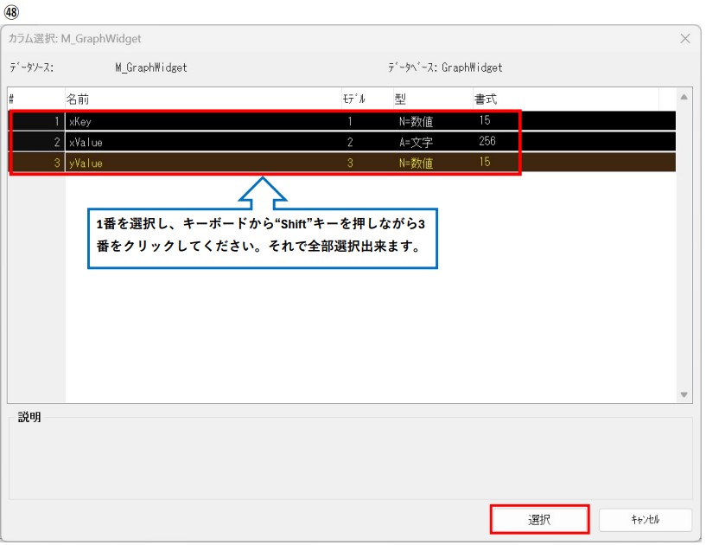
Task: Click the 書式 column header
Action: (486, 99)
